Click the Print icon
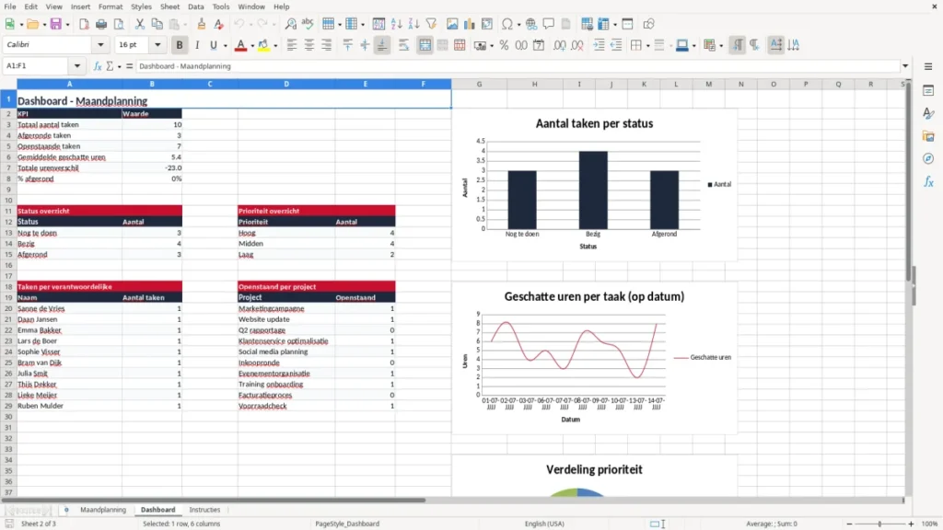The image size is (943, 530). click(x=101, y=24)
